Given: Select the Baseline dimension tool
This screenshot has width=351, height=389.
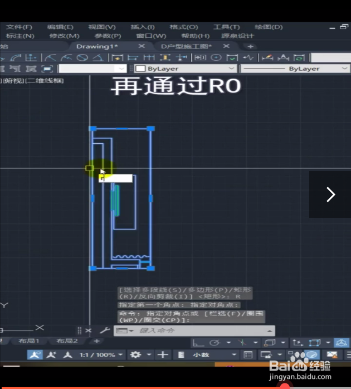Looking at the screenshot, I should [133, 57].
